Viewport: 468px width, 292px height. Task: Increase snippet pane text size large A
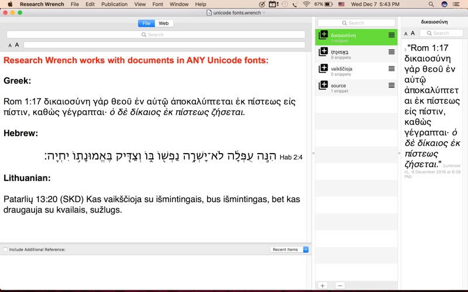[x=413, y=33]
